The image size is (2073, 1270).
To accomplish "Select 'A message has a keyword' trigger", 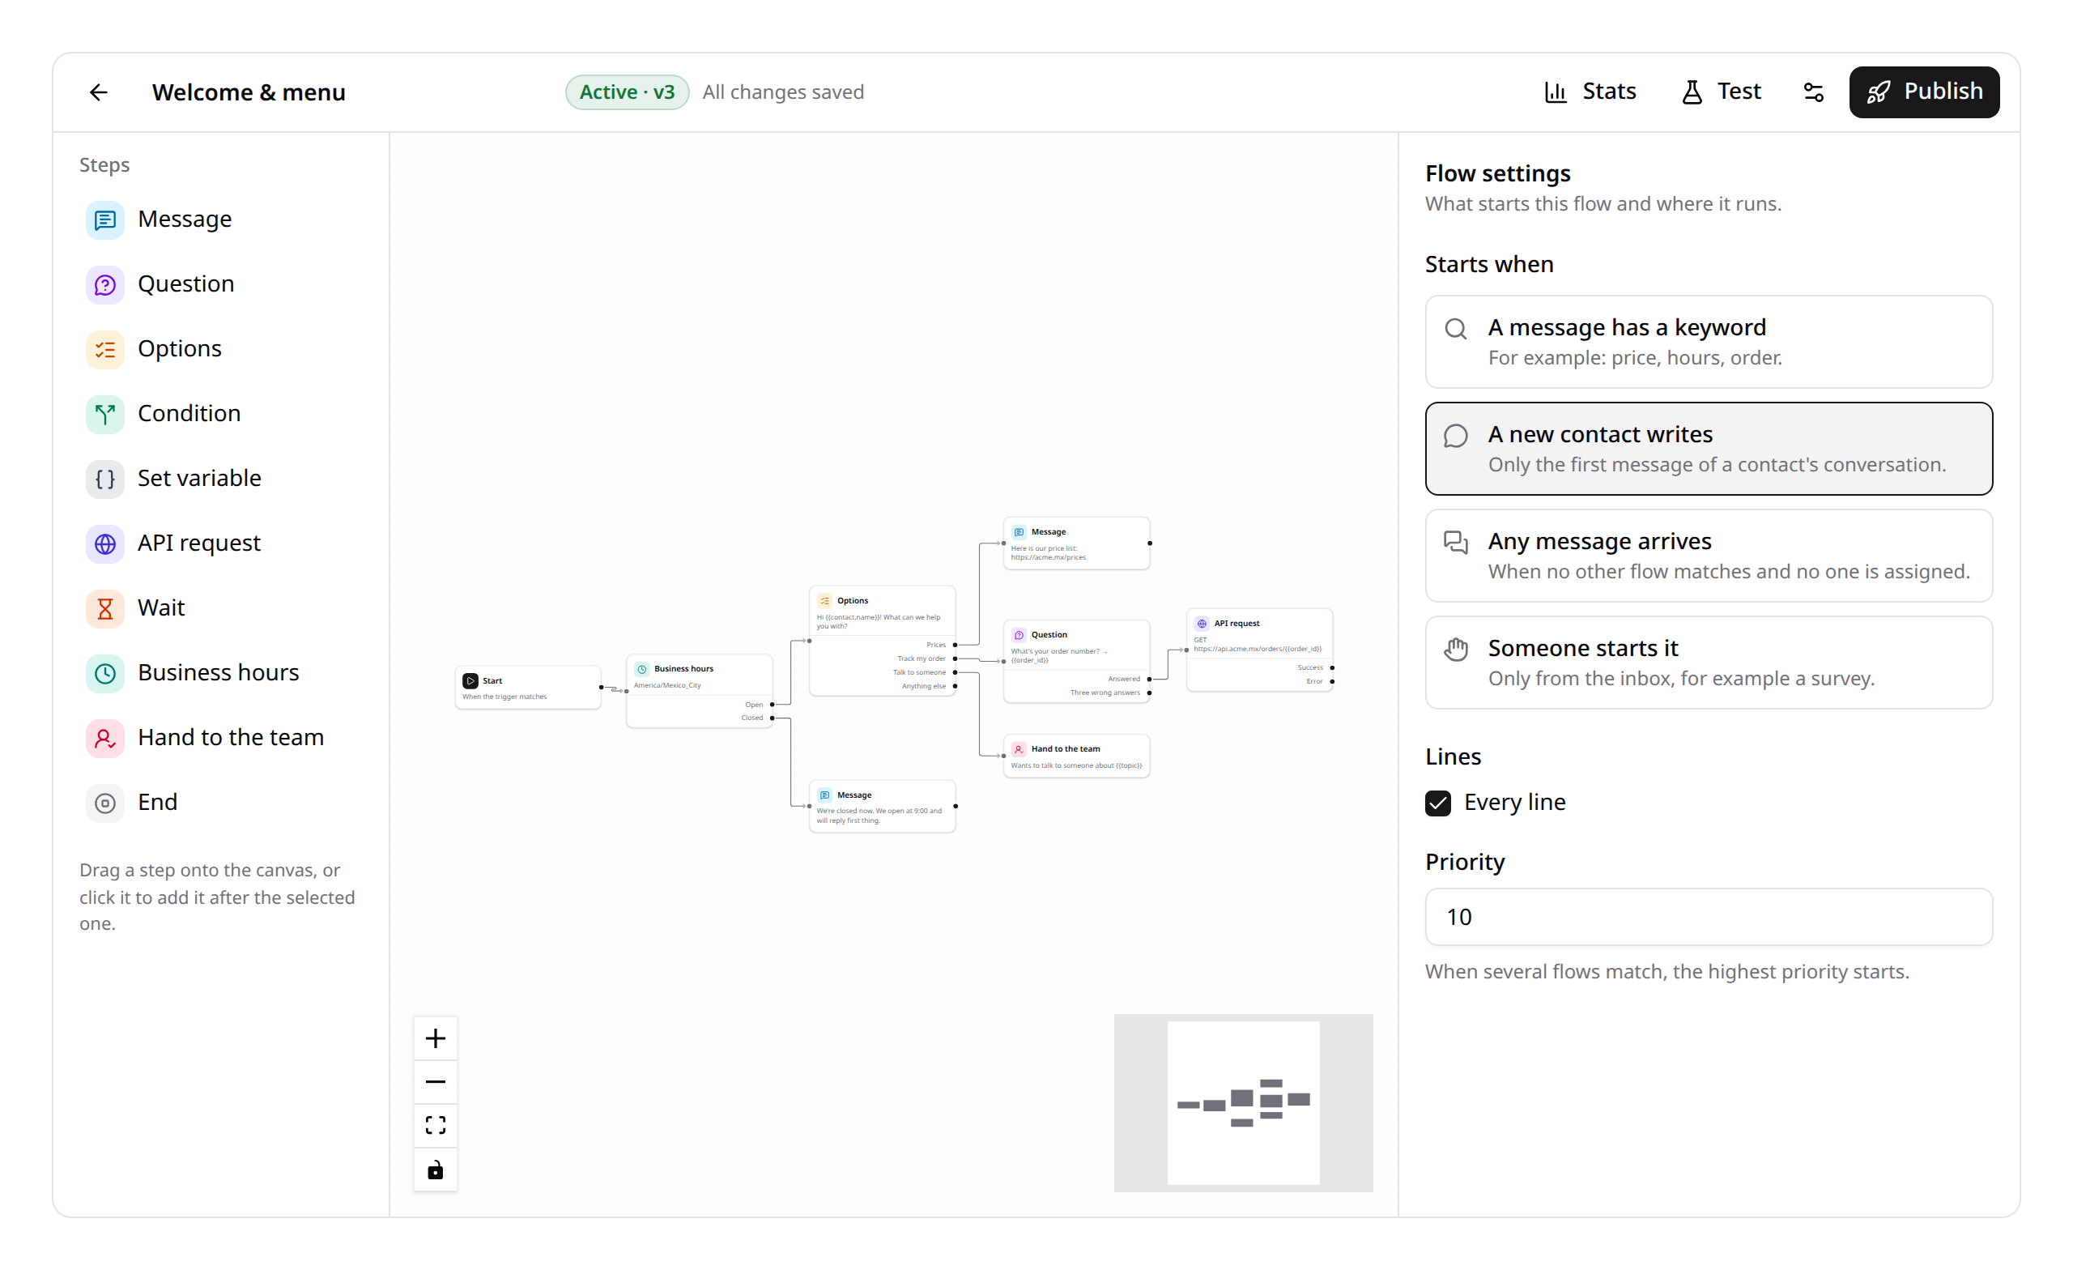I will click(1709, 342).
